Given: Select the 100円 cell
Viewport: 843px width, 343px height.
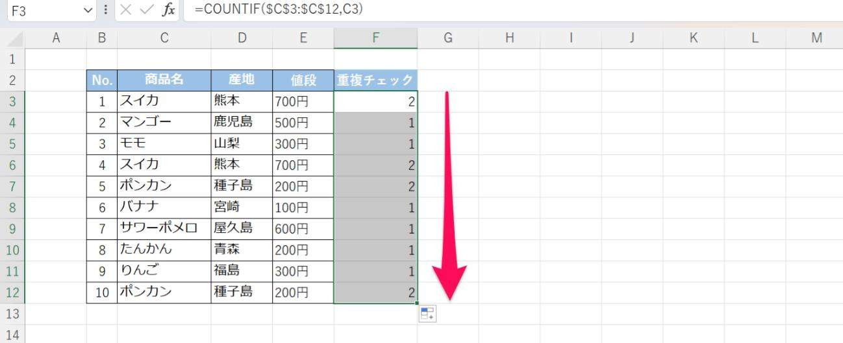Looking at the screenshot, I should pos(303,207).
